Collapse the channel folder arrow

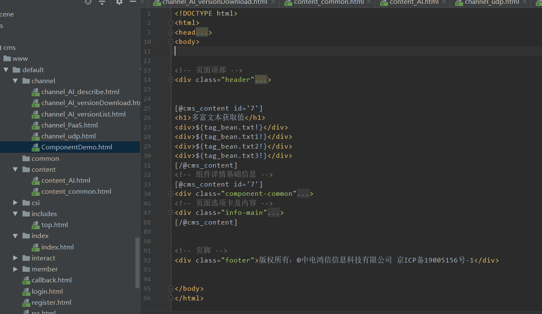[x=16, y=81]
